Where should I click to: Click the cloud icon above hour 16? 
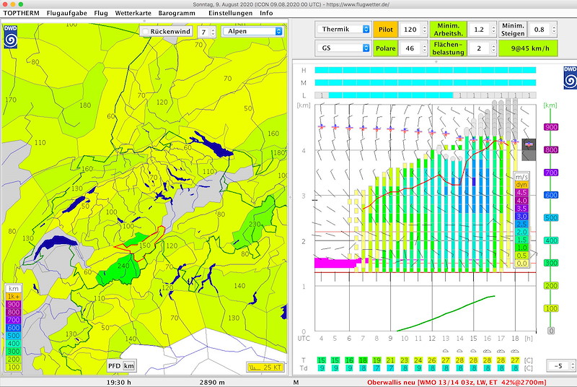[x=488, y=351]
